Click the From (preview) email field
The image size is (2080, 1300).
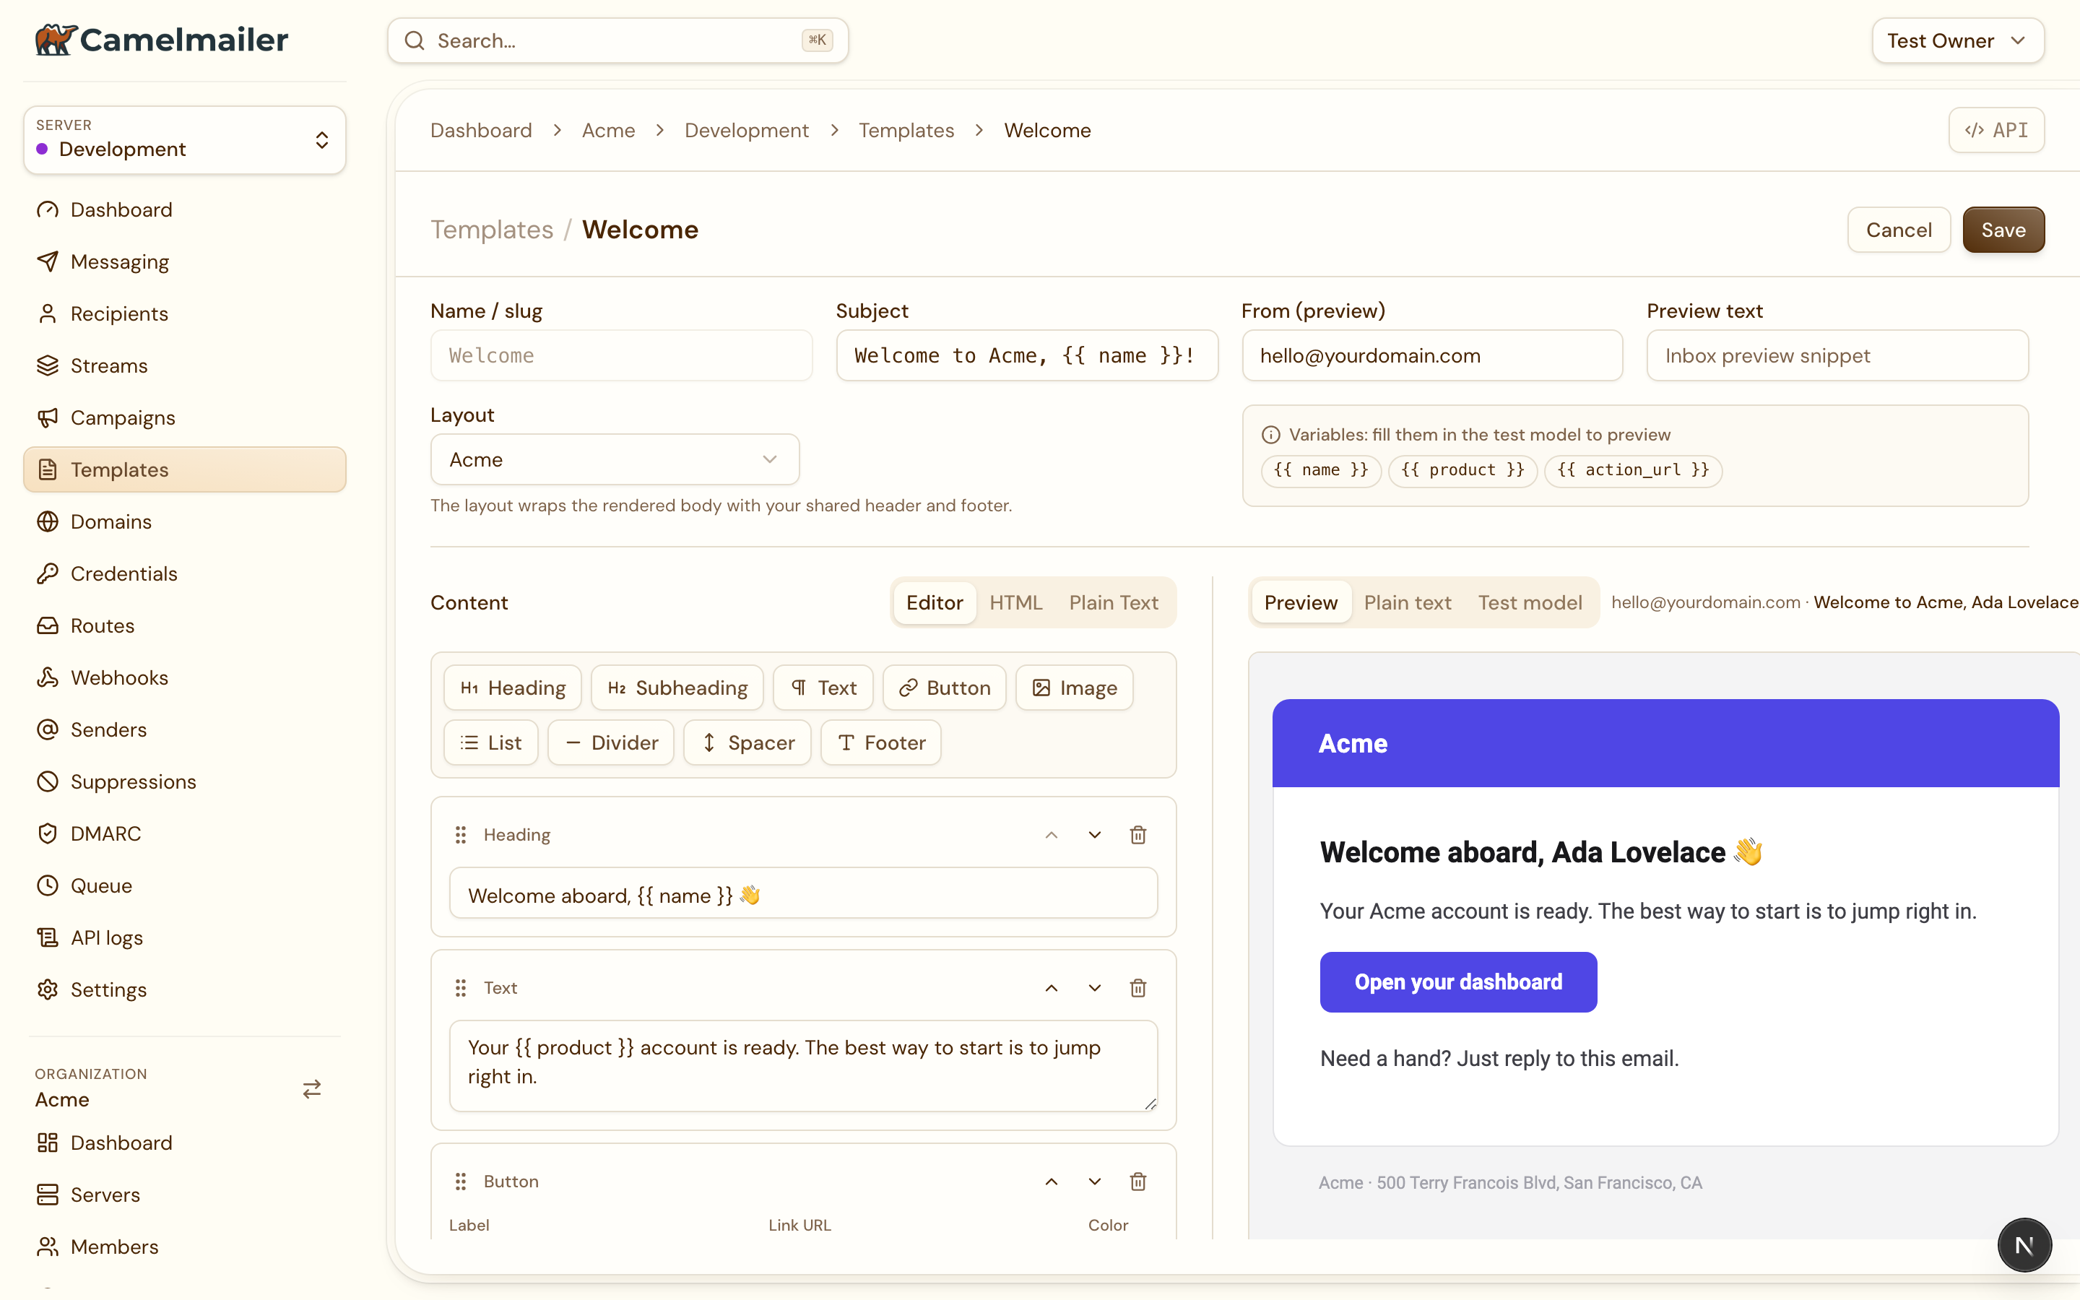(1432, 355)
